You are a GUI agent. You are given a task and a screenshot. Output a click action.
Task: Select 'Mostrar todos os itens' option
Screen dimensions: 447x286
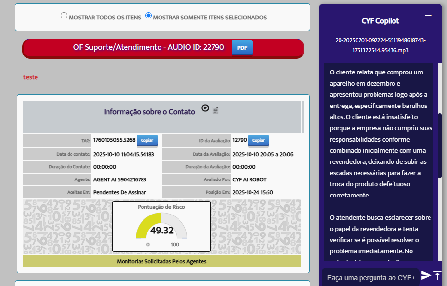64,16
